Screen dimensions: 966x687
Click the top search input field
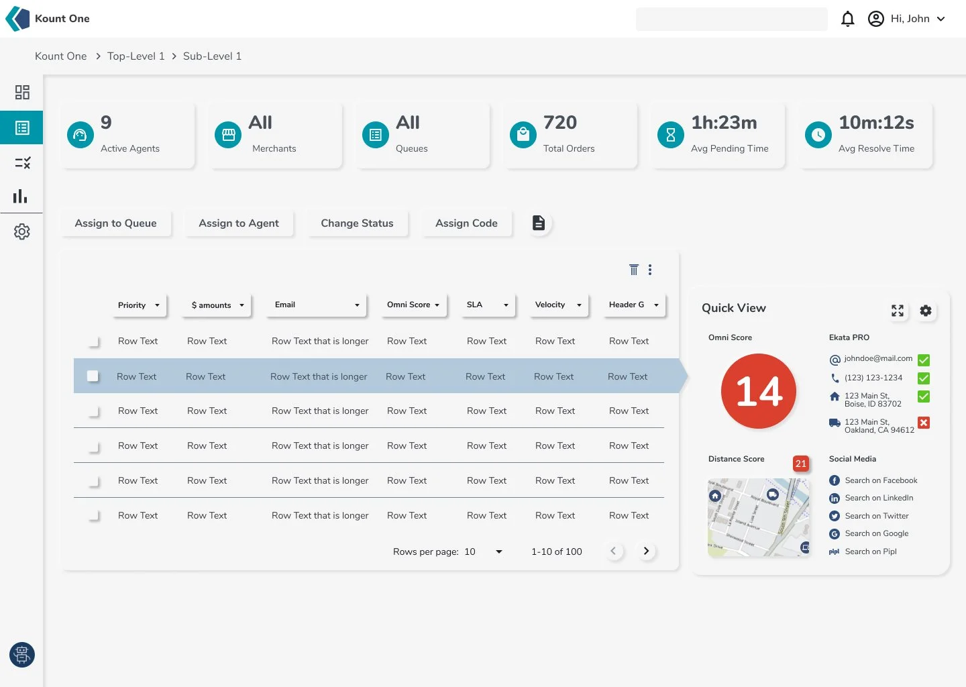pos(731,19)
